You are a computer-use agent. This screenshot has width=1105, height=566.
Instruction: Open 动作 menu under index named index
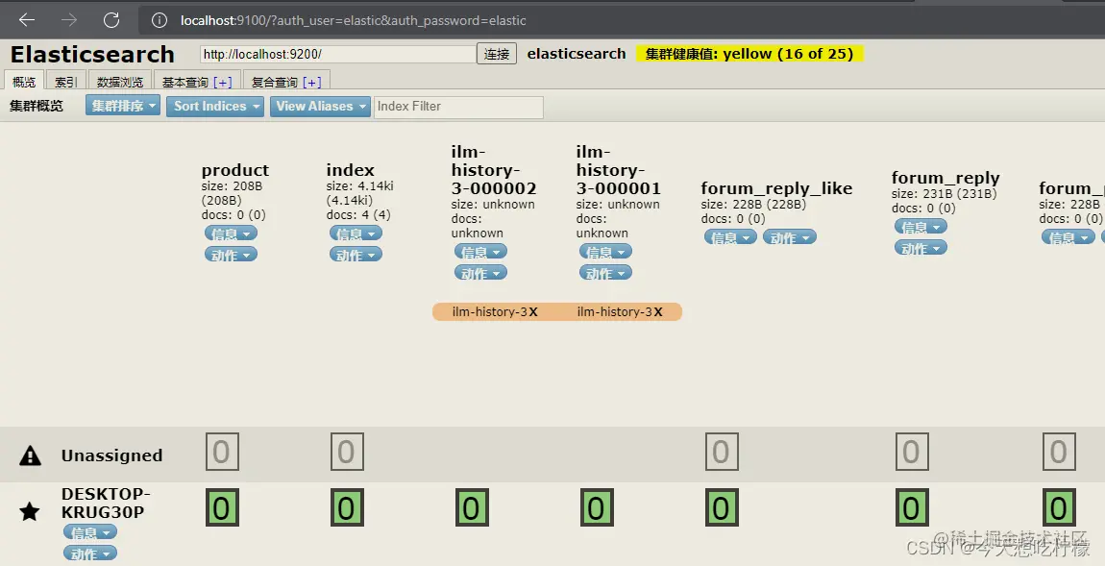tap(356, 255)
